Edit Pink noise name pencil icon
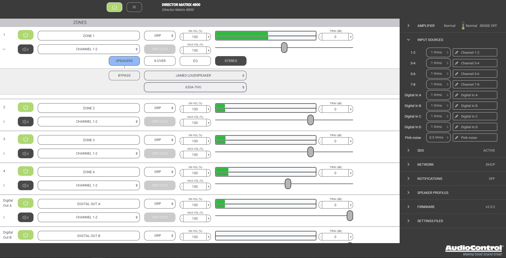This screenshot has width=506, height=258. (x=457, y=138)
